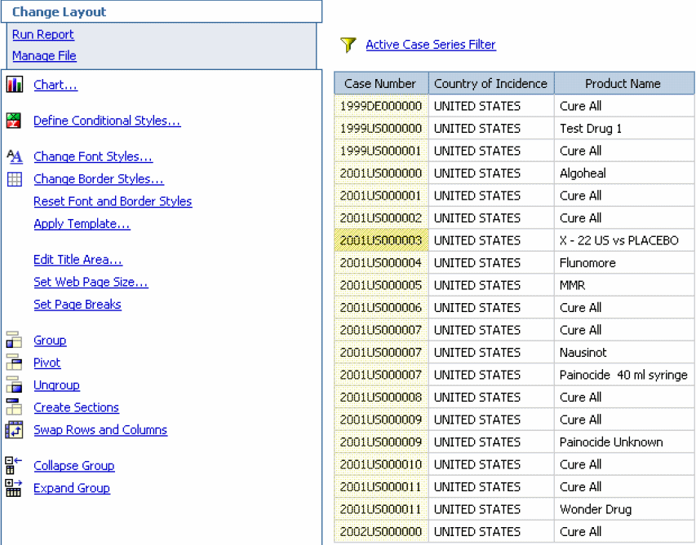This screenshot has width=696, height=545.
Task: Open Change Border Styles… link
Action: pyautogui.click(x=99, y=178)
